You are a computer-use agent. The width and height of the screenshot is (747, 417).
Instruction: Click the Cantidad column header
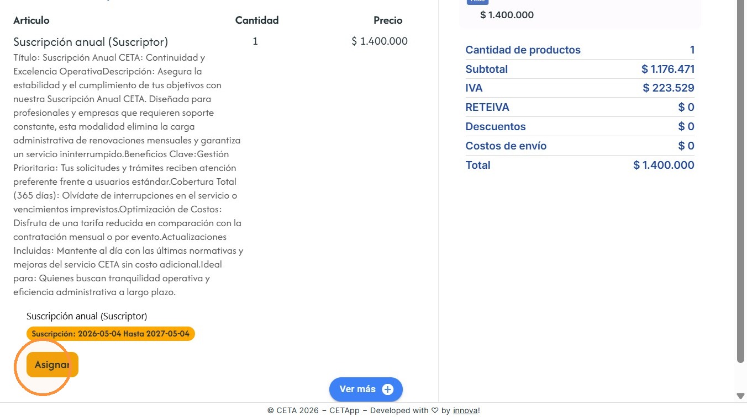click(257, 20)
